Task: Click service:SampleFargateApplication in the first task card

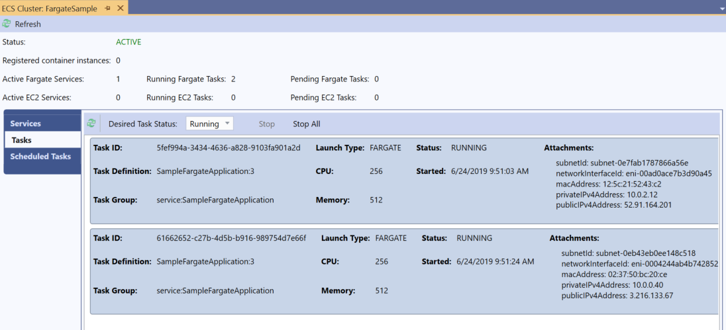Action: (215, 200)
